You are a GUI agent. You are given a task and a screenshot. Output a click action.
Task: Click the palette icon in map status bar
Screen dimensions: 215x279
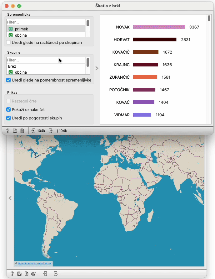[34, 274]
